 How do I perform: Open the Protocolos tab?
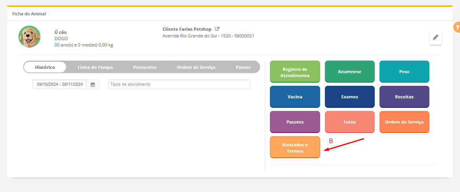tap(145, 67)
